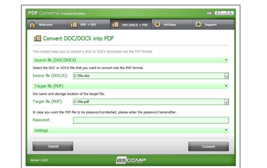Click the house icon on Welcome tab
The width and height of the screenshot is (267, 168).
(32, 25)
